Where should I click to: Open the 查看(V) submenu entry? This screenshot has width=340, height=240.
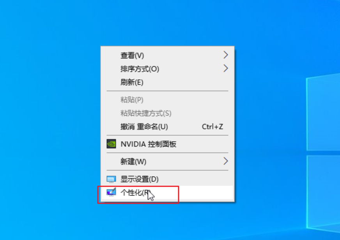(x=167, y=55)
